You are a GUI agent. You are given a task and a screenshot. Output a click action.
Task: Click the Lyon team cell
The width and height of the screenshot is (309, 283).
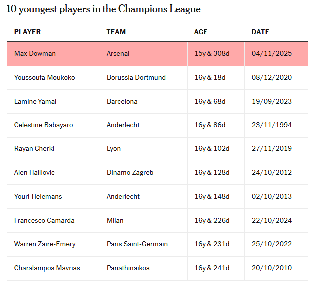(x=114, y=149)
